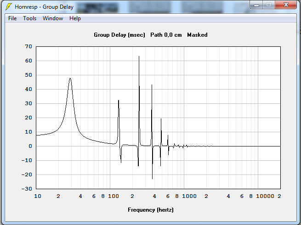
Task: Click the disabled maximize button
Action: tap(269, 5)
